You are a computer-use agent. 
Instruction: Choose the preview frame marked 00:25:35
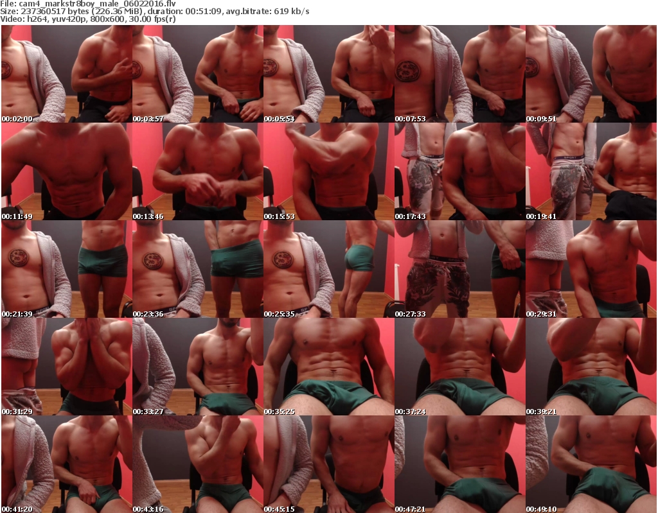coord(329,269)
